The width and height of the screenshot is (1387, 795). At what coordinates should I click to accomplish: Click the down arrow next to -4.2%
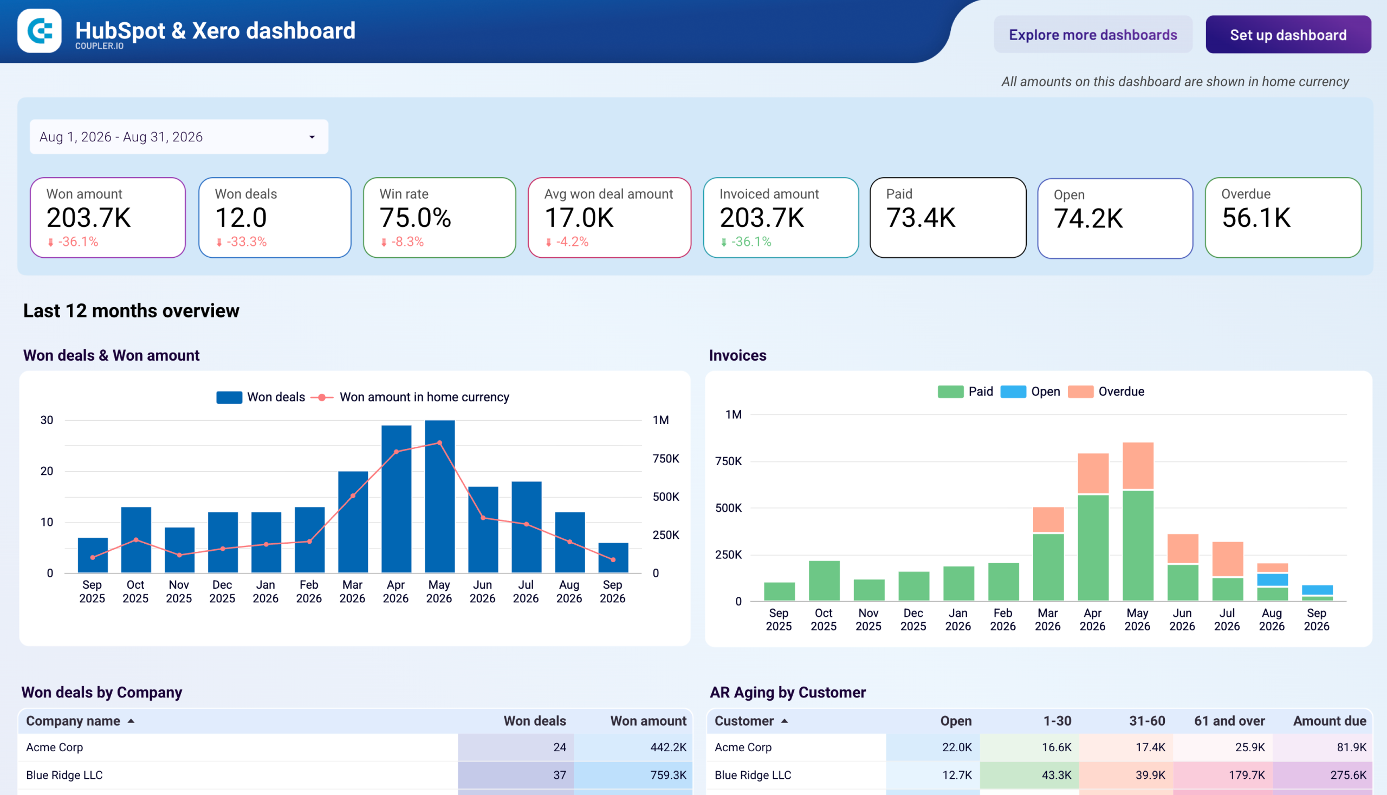coord(548,242)
